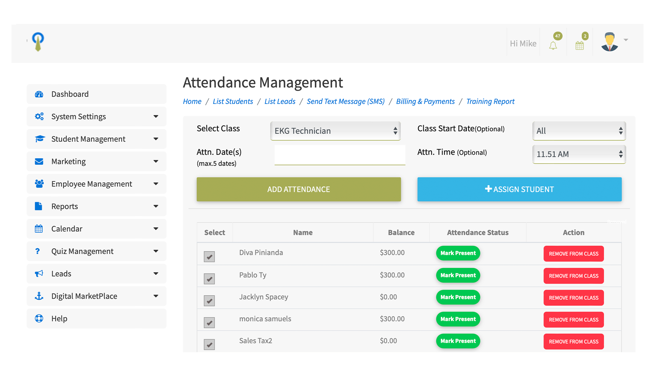The image size is (666, 374).
Task: Click the Digital MarketPlace anchor icon
Action: [39, 296]
